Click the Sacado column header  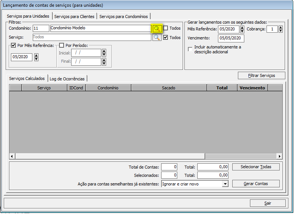(169, 88)
